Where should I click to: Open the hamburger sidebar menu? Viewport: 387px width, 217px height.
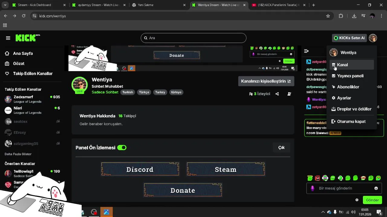point(8,38)
